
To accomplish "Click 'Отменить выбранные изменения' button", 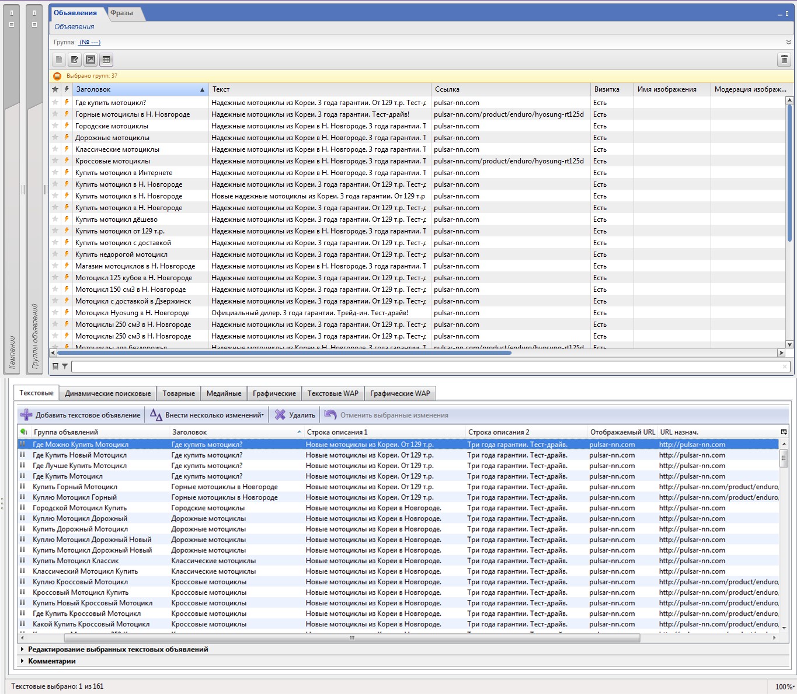I will (387, 415).
